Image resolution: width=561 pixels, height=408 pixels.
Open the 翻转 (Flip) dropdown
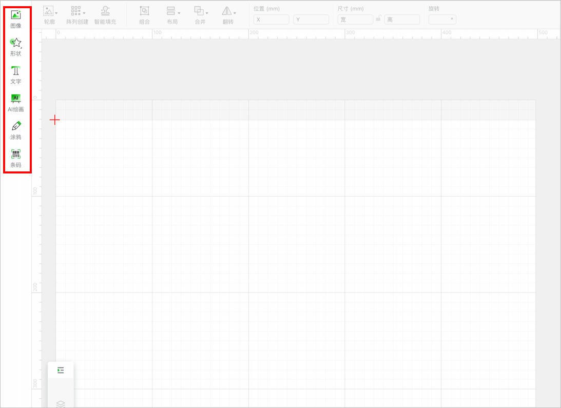click(229, 12)
